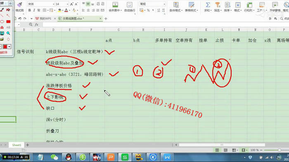This screenshot has height=162, width=289.
Task: Click the 排序 sort A-Z icon
Action: pyautogui.click(x=227, y=5)
